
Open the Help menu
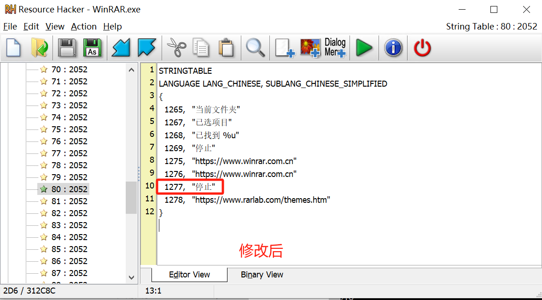[112, 27]
